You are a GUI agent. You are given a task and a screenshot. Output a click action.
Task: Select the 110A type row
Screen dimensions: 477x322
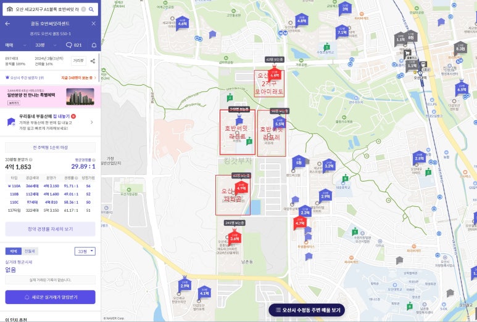pyautogui.click(x=50, y=186)
